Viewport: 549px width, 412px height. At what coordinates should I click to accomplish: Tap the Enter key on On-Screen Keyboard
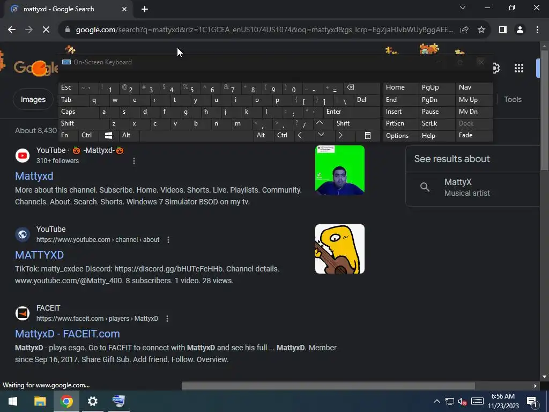pyautogui.click(x=352, y=112)
